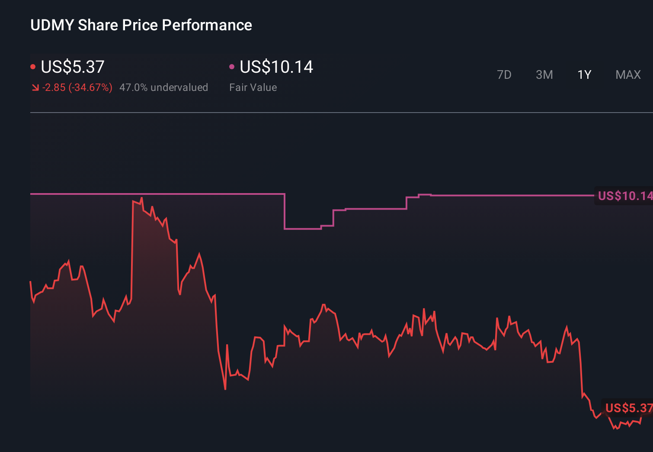Click the pink Fair Value legend dot
This screenshot has width=653, height=452.
point(233,66)
